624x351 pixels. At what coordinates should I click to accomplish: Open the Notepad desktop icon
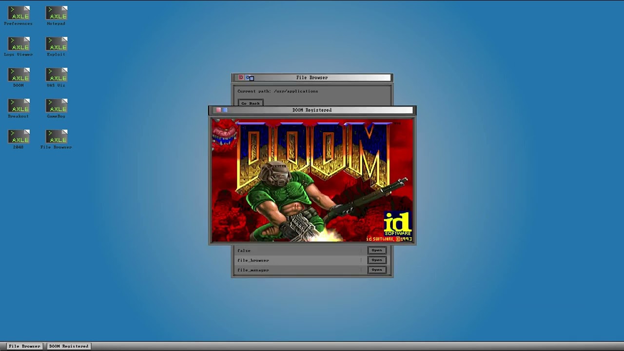pyautogui.click(x=56, y=16)
